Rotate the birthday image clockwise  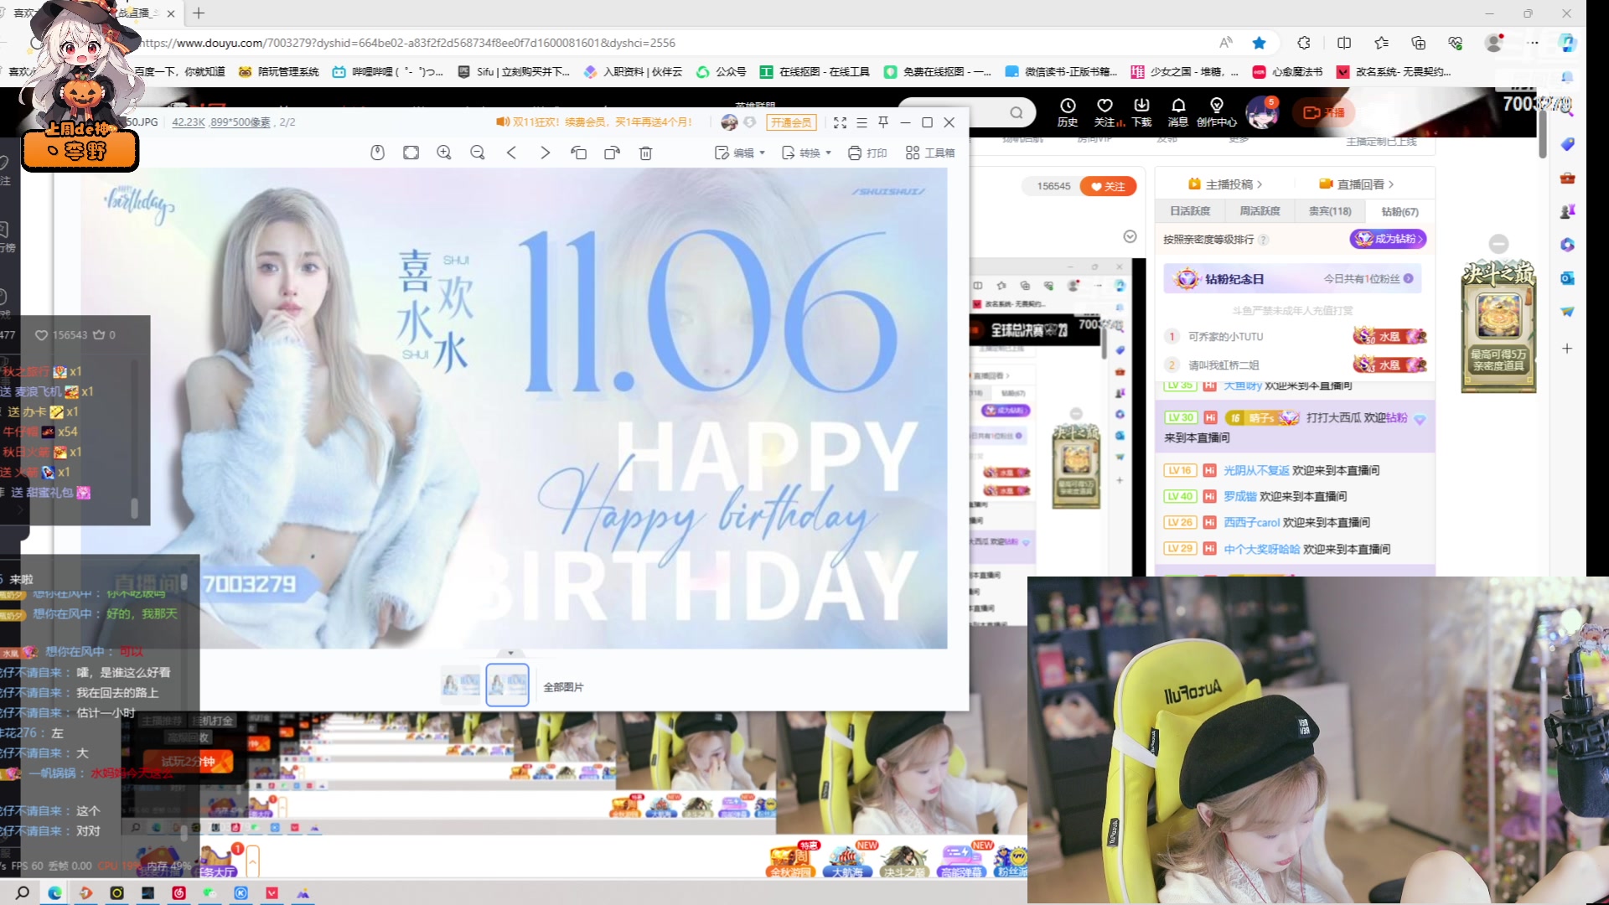point(612,153)
